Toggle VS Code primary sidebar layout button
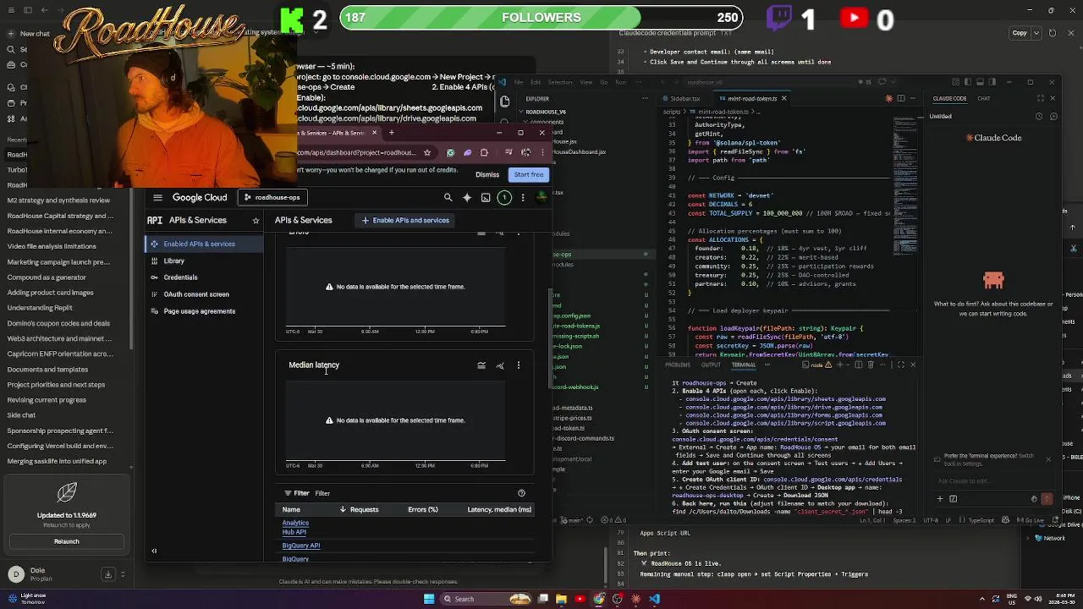 (970, 82)
